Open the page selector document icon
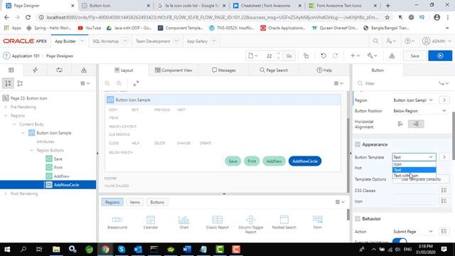 (253, 55)
